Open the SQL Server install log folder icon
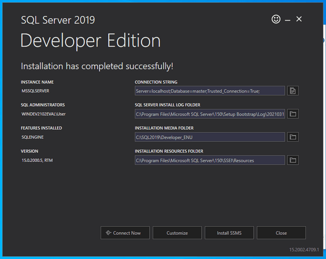The height and width of the screenshot is (259, 326). [293, 114]
